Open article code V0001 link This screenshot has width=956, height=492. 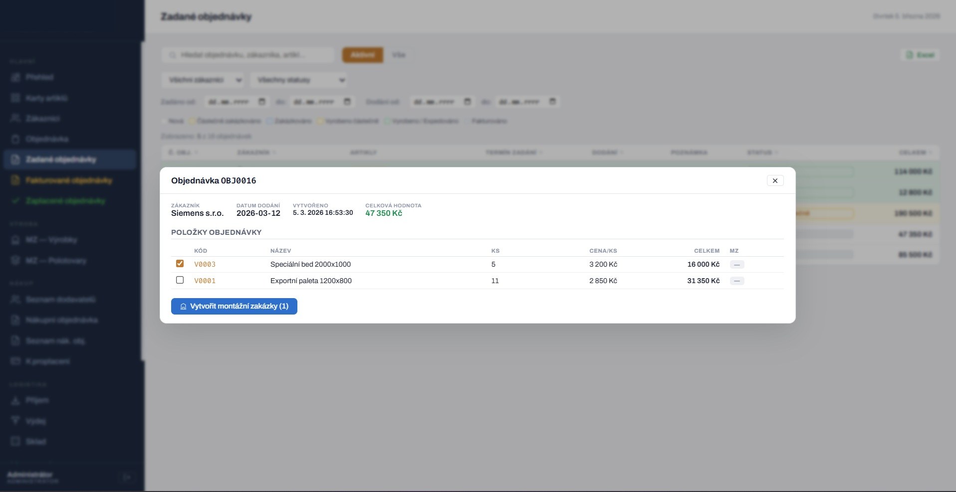(x=205, y=281)
